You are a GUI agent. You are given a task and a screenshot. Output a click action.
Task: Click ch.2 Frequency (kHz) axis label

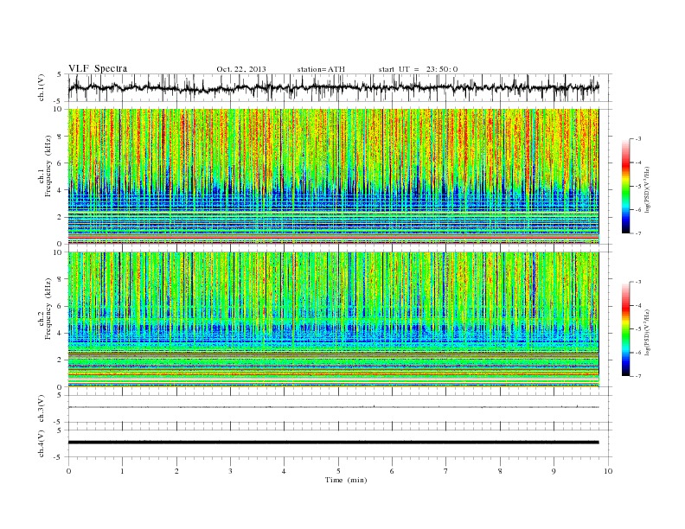click(x=45, y=309)
